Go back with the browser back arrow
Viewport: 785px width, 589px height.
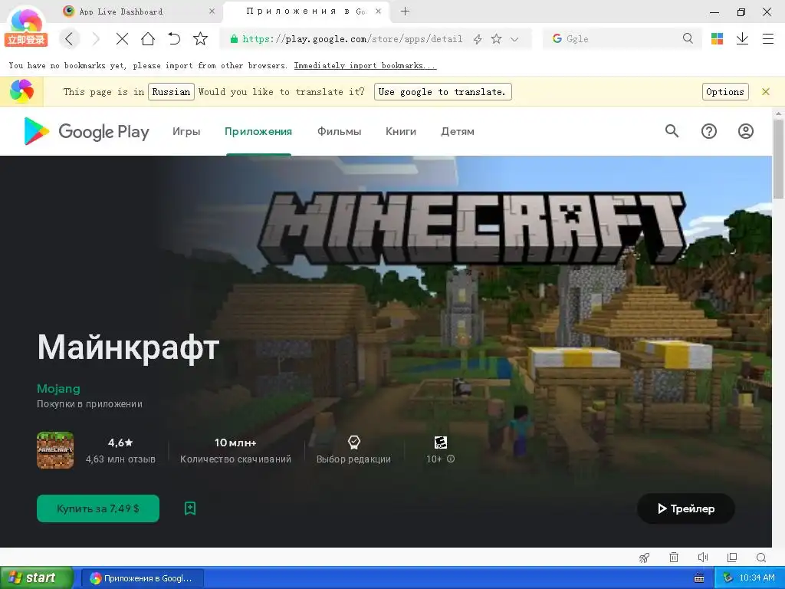pos(70,39)
